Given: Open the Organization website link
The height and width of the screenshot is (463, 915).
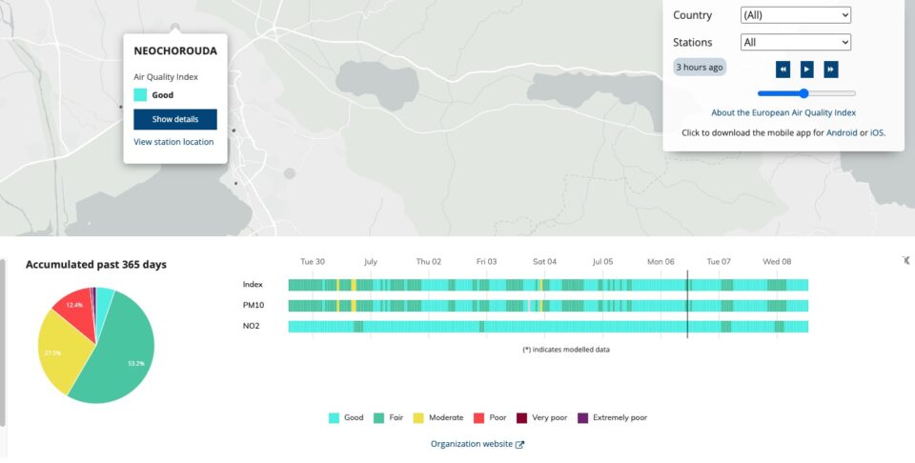Looking at the screenshot, I should (x=472, y=444).
